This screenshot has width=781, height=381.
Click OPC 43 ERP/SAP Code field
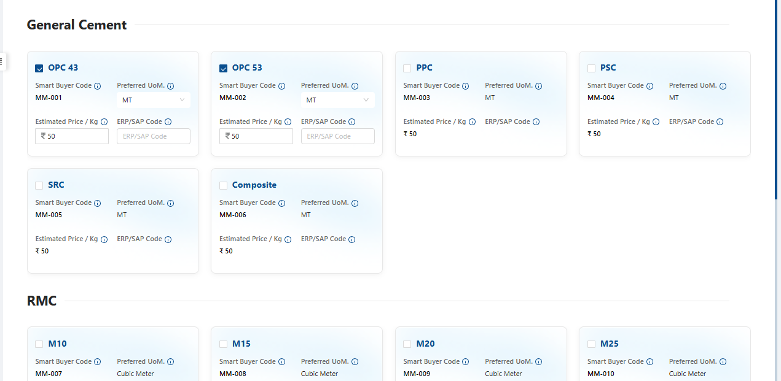154,136
